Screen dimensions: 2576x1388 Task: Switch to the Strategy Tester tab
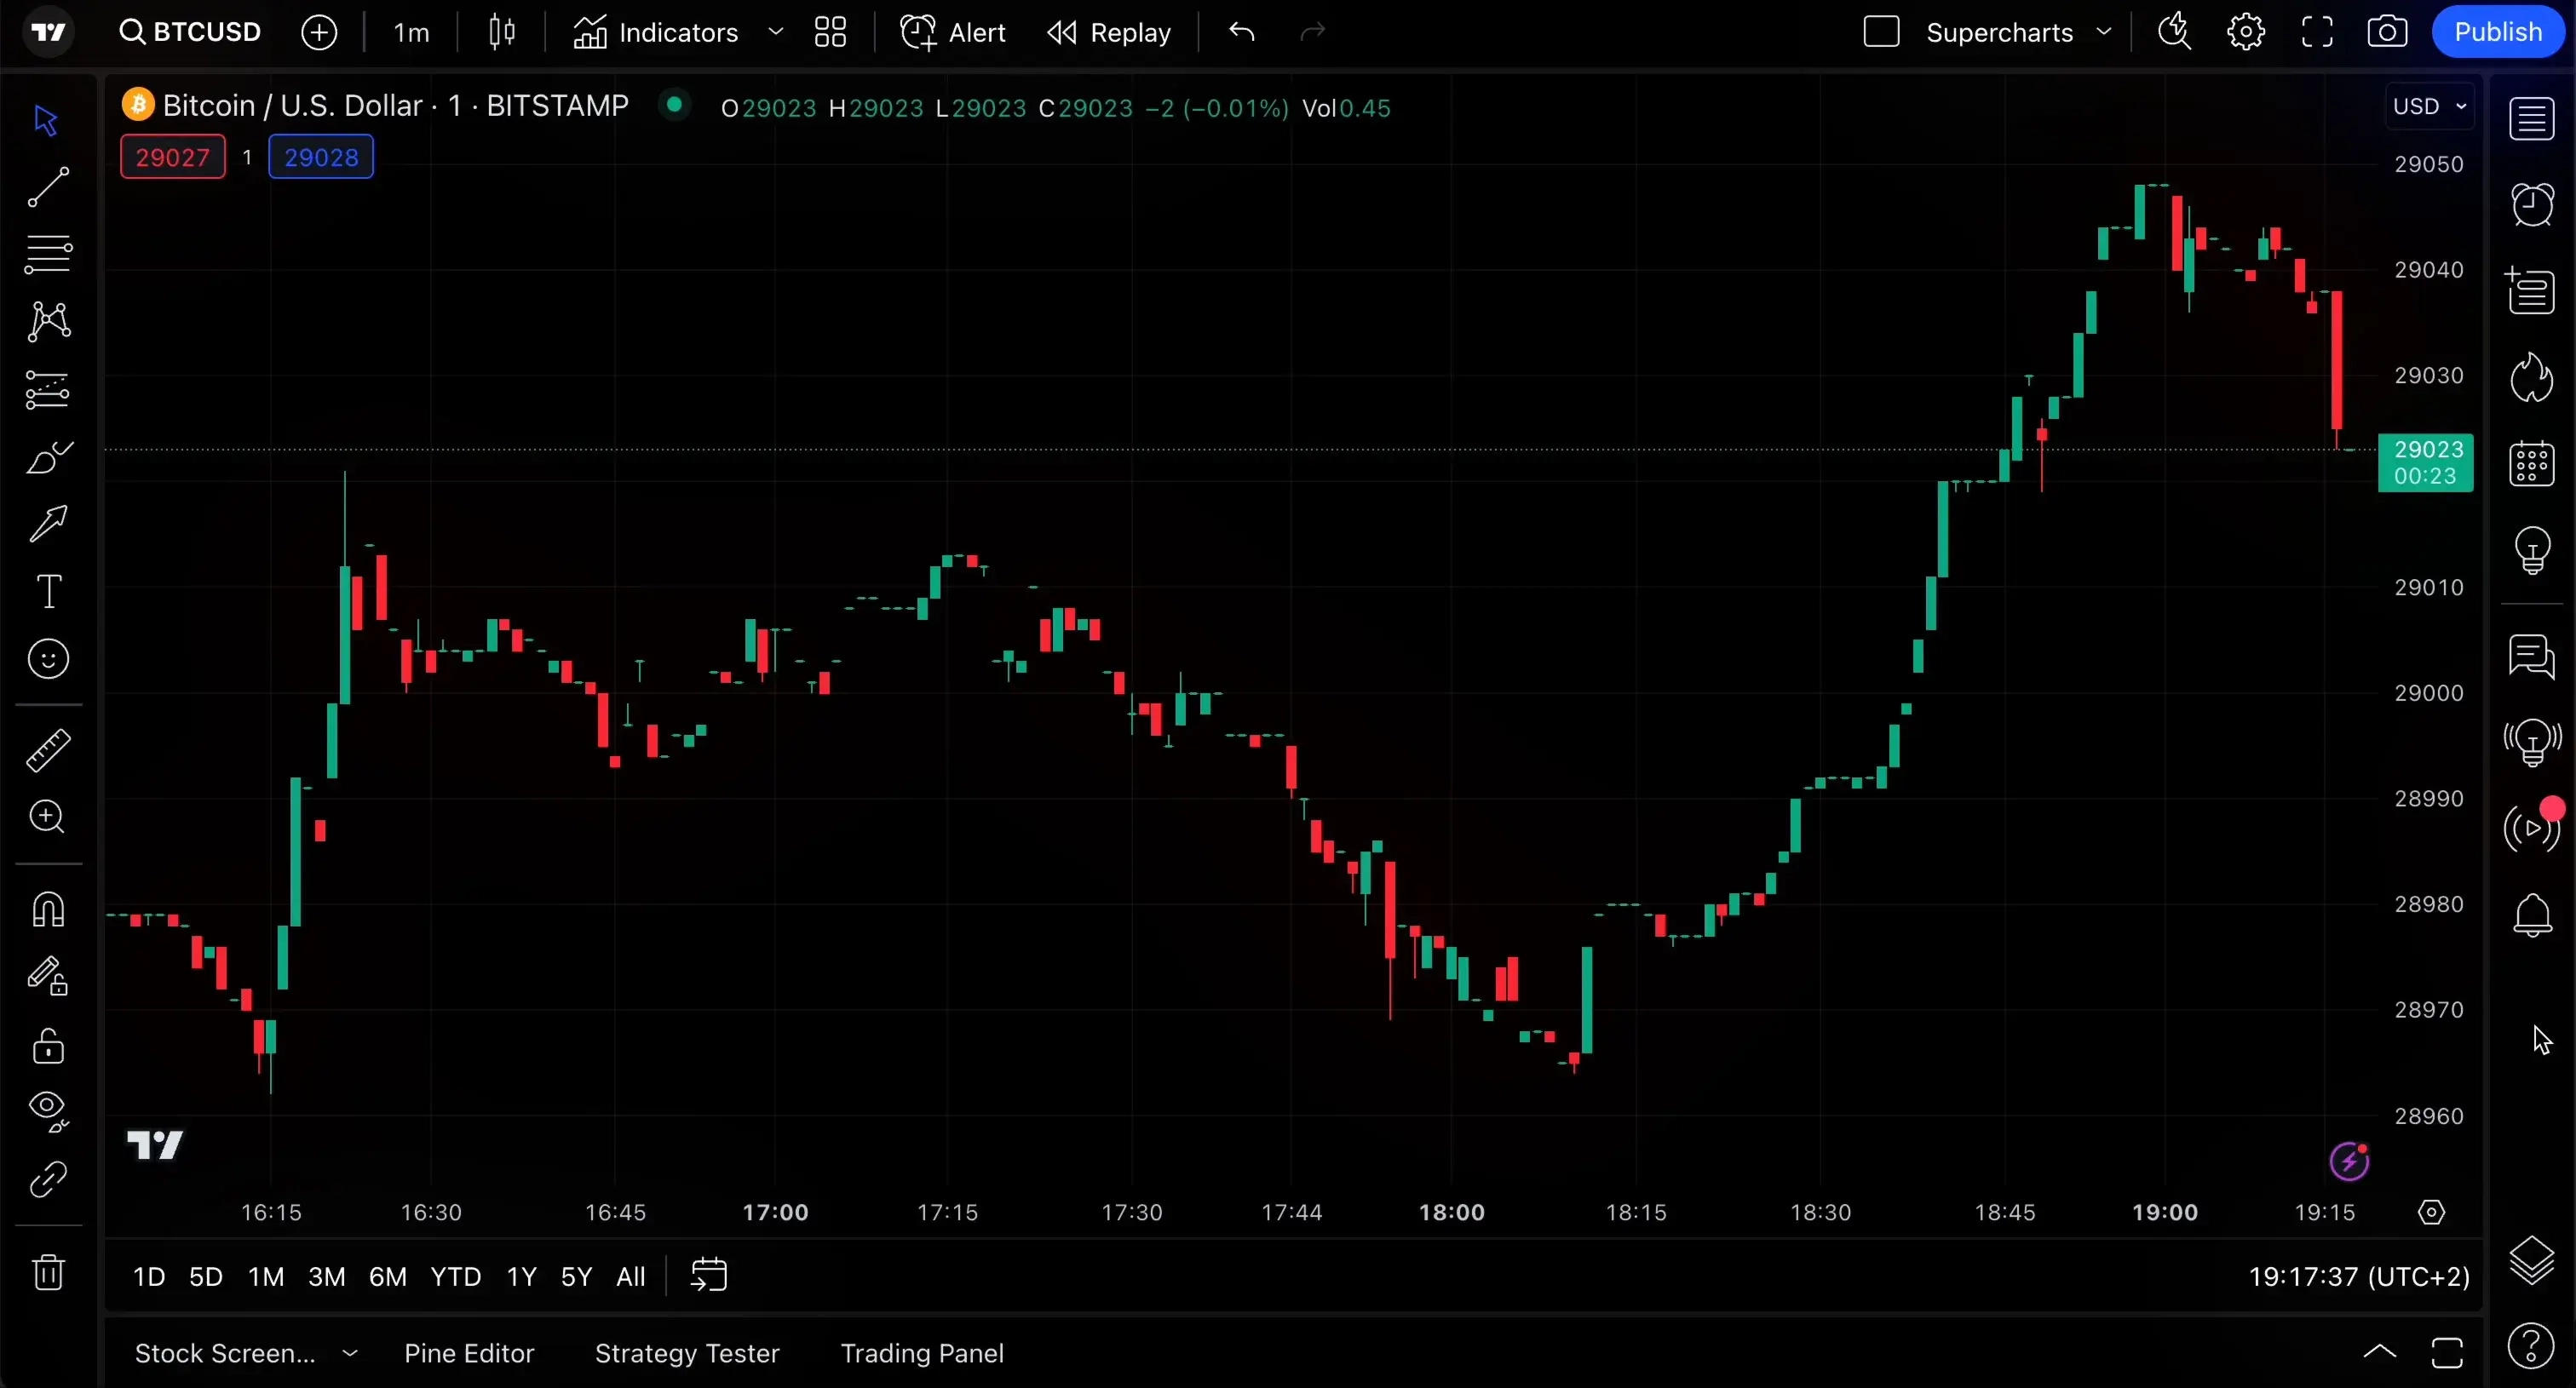coord(687,1353)
